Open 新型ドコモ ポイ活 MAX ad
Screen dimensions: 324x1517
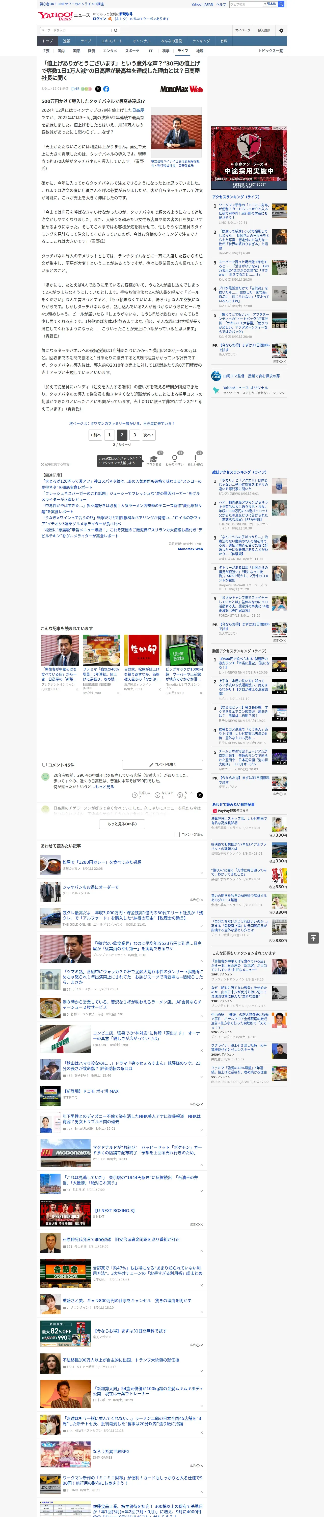[x=91, y=1091]
